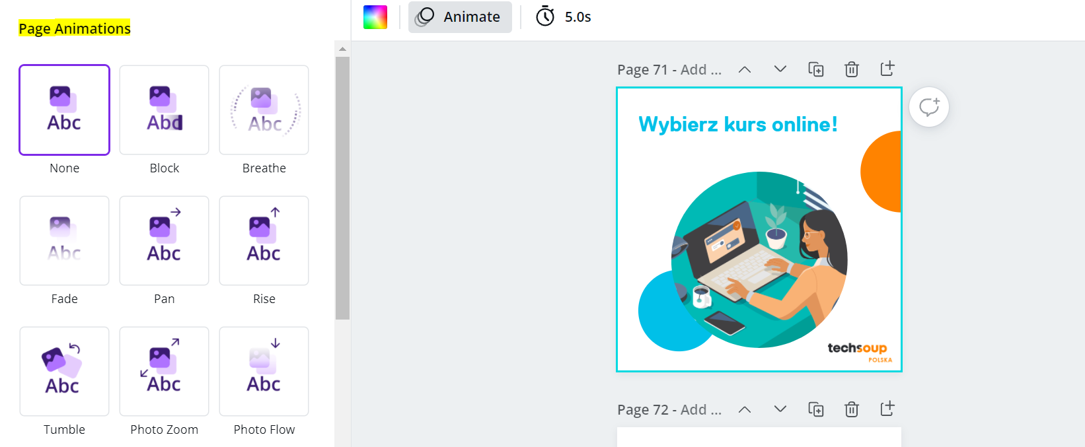Viewport: 1085px width, 447px height.
Task: Select the Pan animation option
Action: [x=164, y=240]
